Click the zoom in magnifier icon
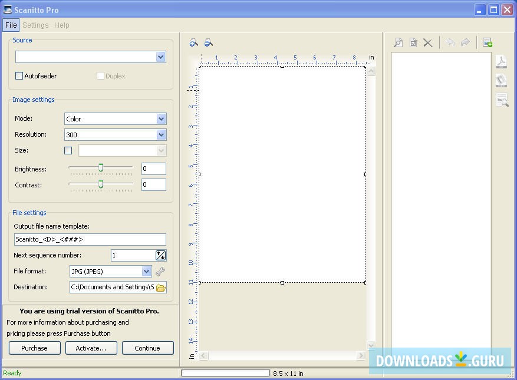This screenshot has width=517, height=380. pos(194,42)
